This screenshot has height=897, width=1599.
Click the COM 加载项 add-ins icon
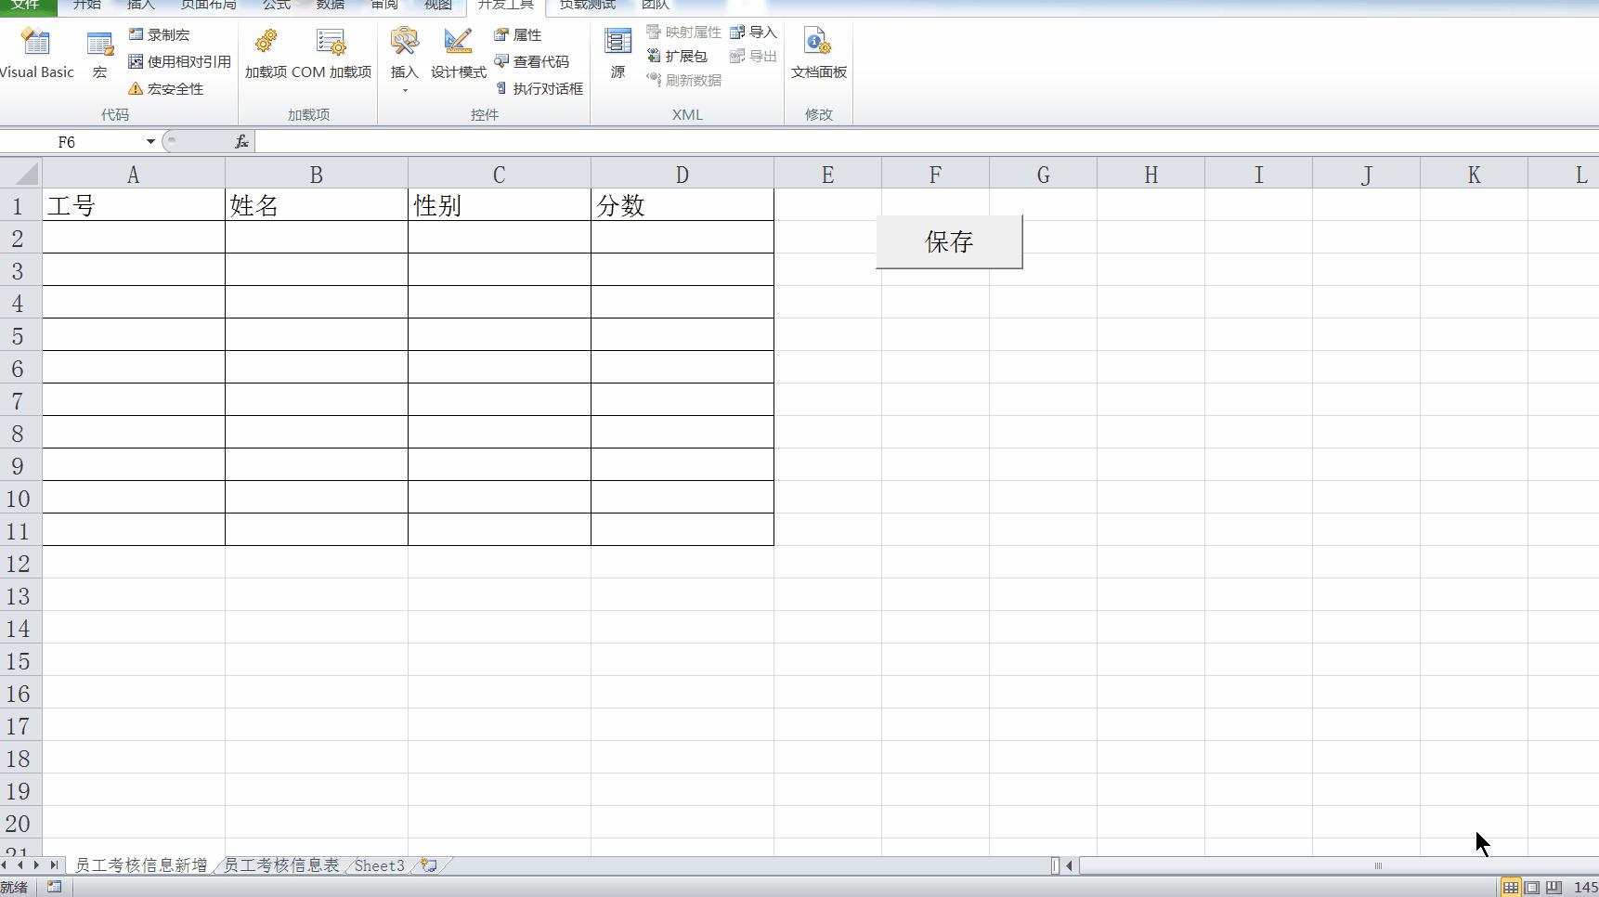point(332,53)
